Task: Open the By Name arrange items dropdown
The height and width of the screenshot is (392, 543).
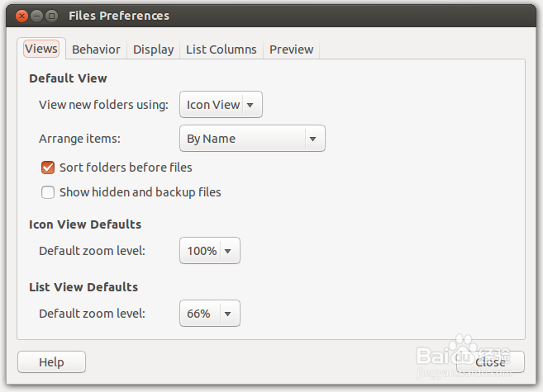Action: coord(252,139)
